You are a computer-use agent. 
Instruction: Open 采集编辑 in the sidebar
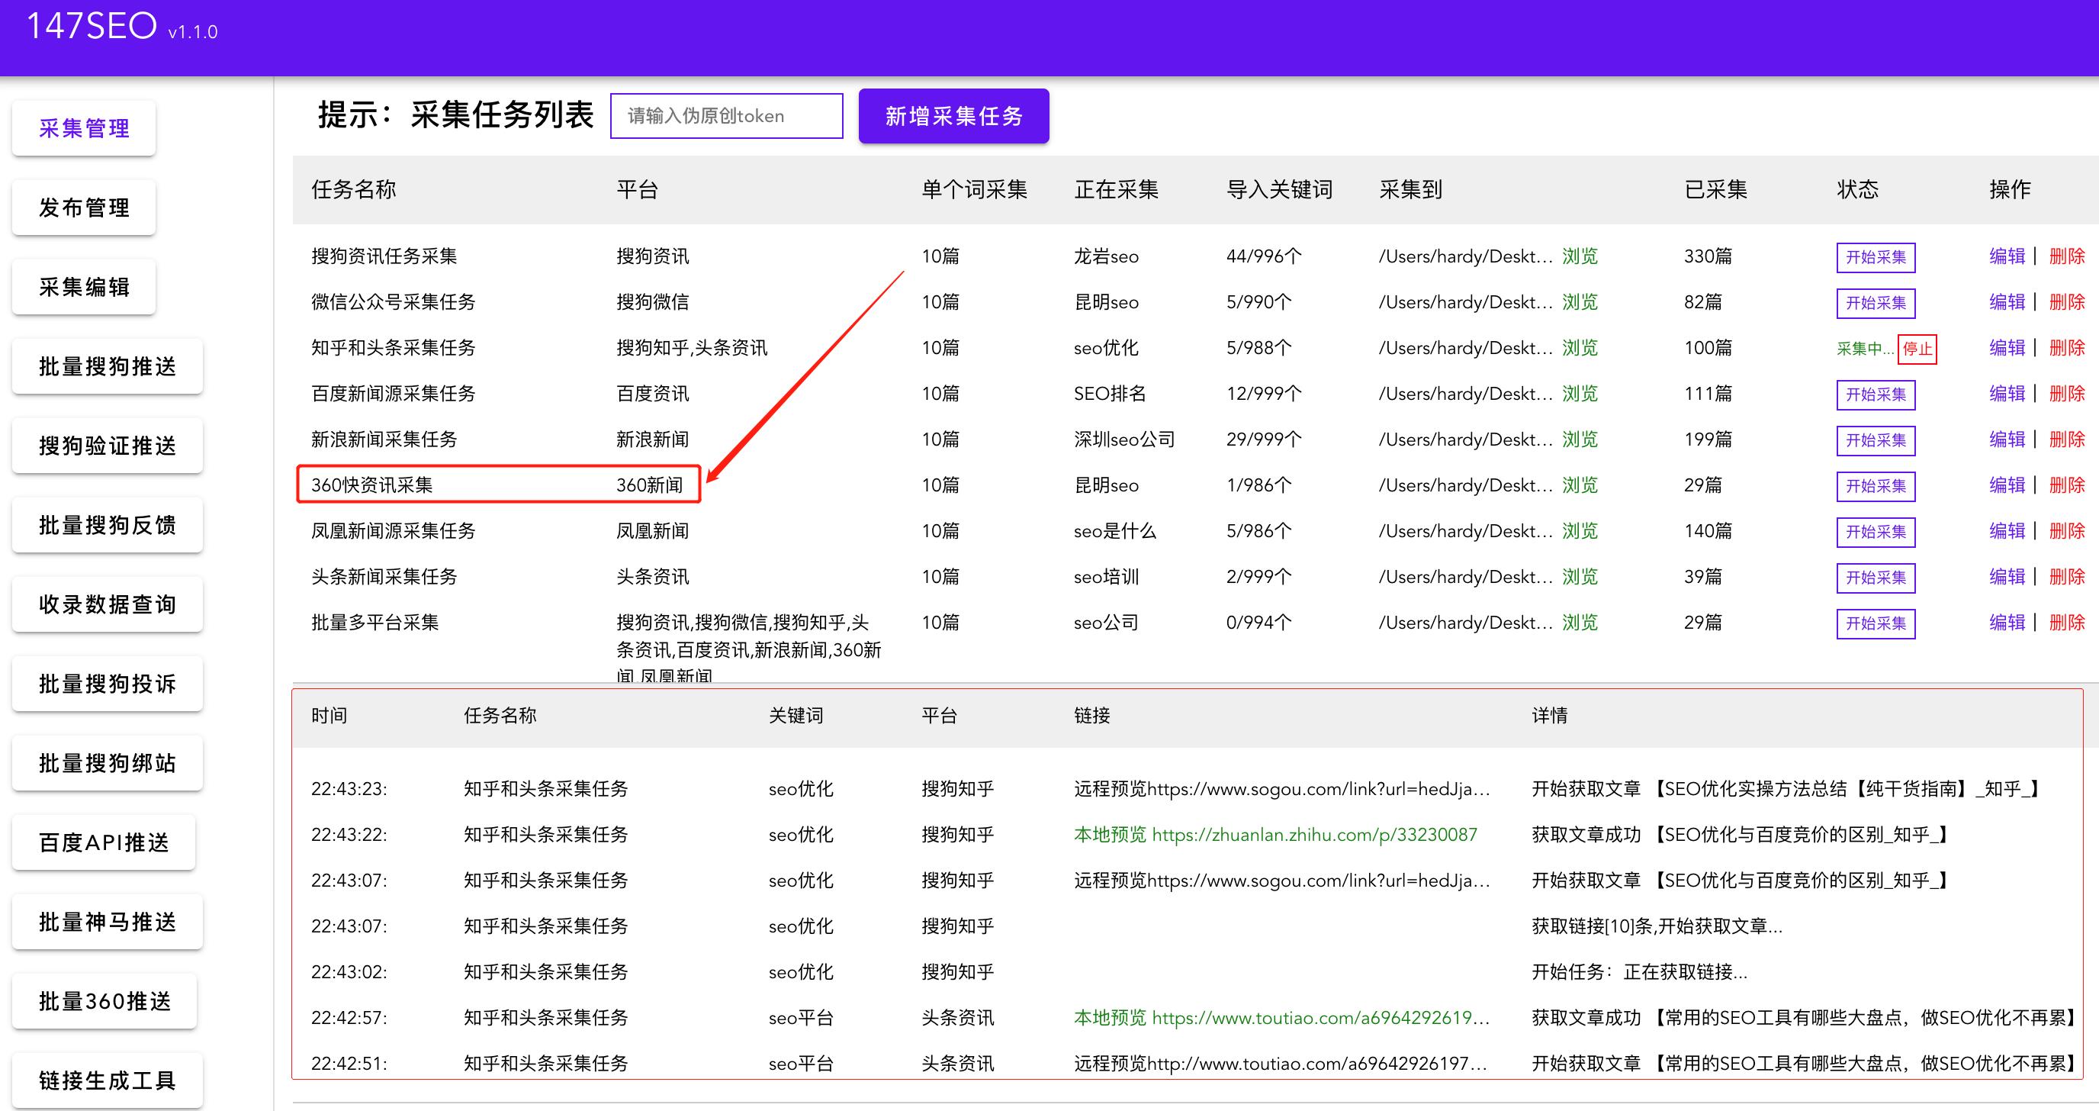click(x=82, y=286)
